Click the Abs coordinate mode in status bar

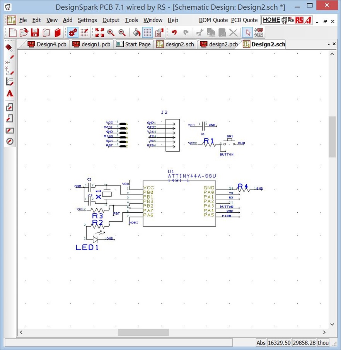click(261, 343)
